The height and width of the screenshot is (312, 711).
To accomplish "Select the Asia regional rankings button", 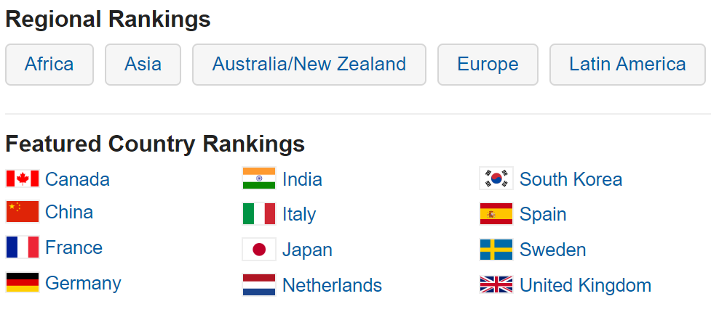I will pos(143,64).
